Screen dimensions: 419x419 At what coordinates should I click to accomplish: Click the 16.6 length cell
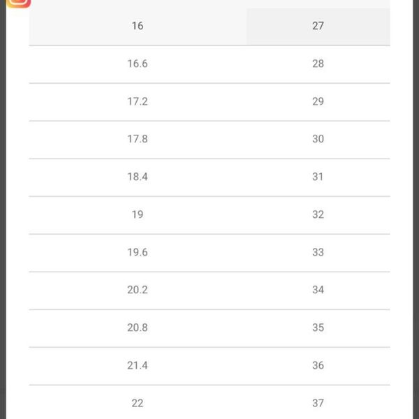138,64
